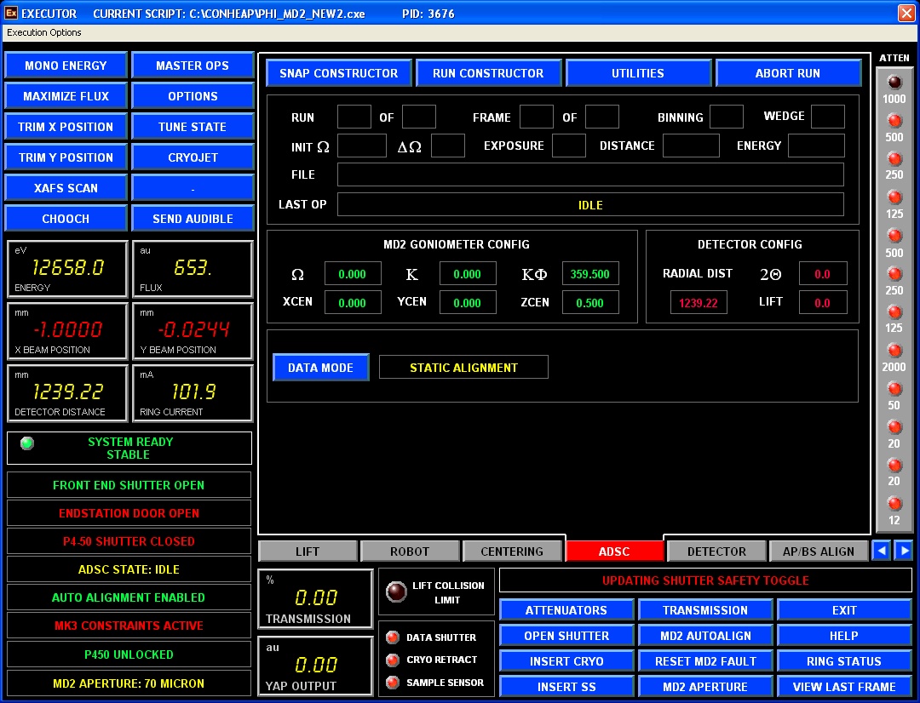Open the Execution Options menu
This screenshot has height=703, width=920.
[43, 32]
